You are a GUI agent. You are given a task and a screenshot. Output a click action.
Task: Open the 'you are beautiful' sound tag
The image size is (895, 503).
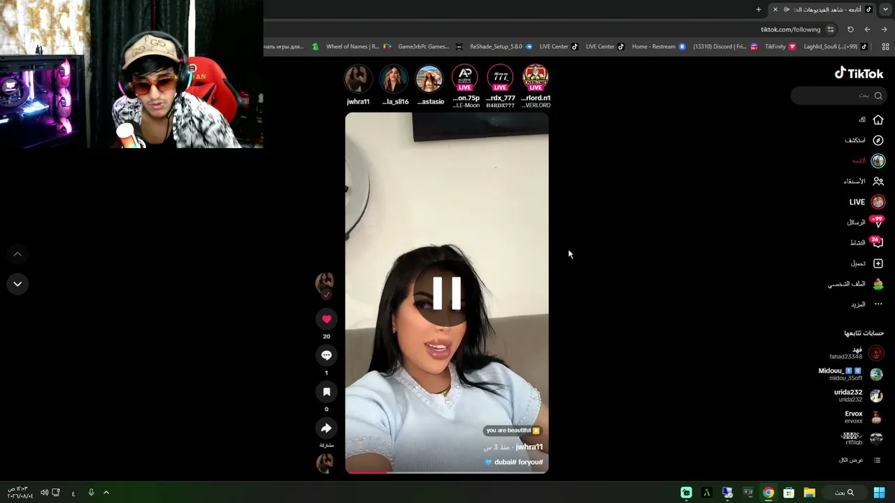[513, 430]
